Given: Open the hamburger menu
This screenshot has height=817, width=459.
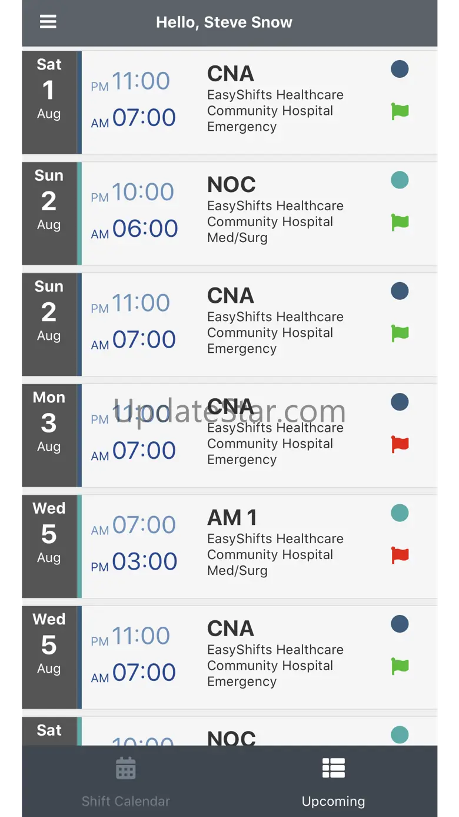Looking at the screenshot, I should coord(48,22).
